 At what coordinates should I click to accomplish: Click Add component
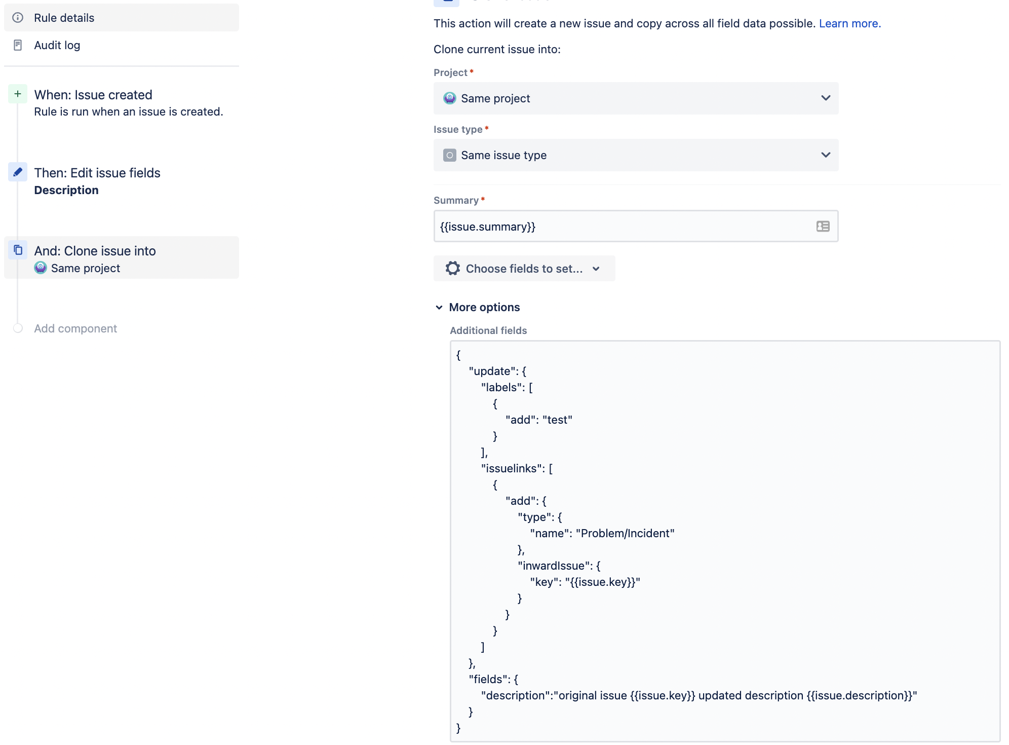(x=75, y=328)
